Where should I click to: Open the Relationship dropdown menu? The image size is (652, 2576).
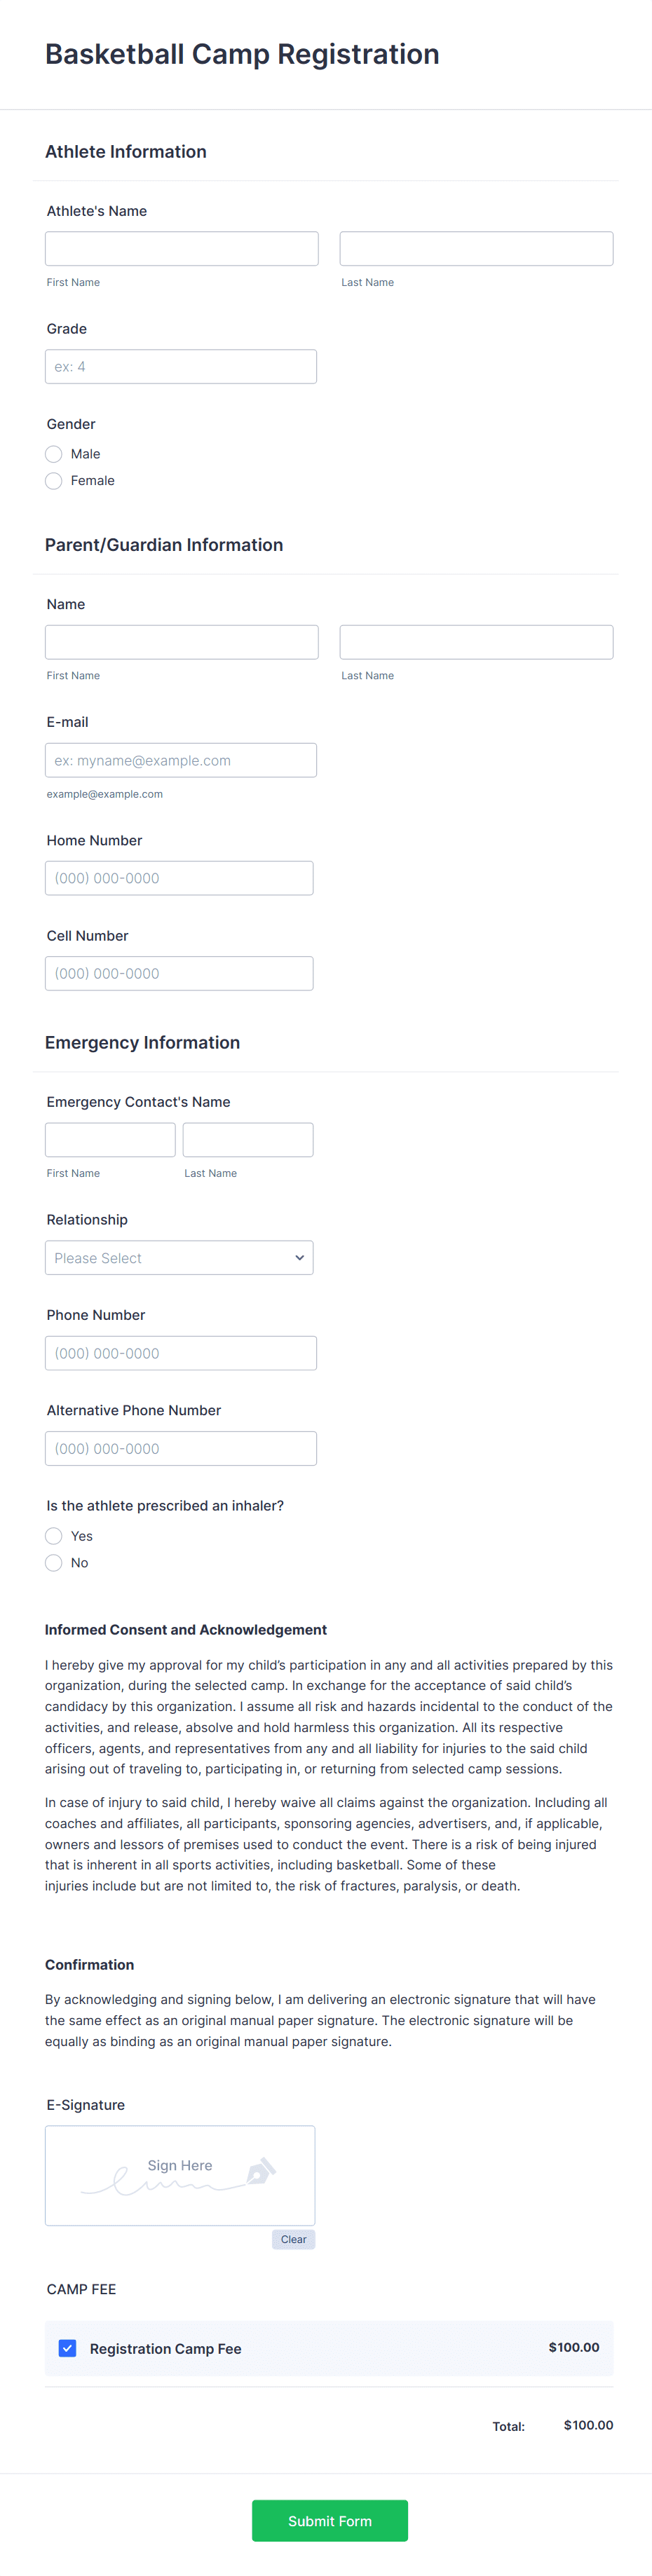(179, 1257)
